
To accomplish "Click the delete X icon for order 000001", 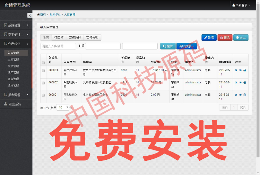I will [x=236, y=95].
